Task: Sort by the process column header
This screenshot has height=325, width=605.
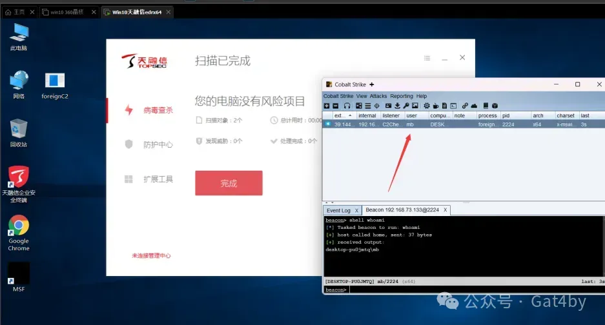Action: tap(488, 115)
